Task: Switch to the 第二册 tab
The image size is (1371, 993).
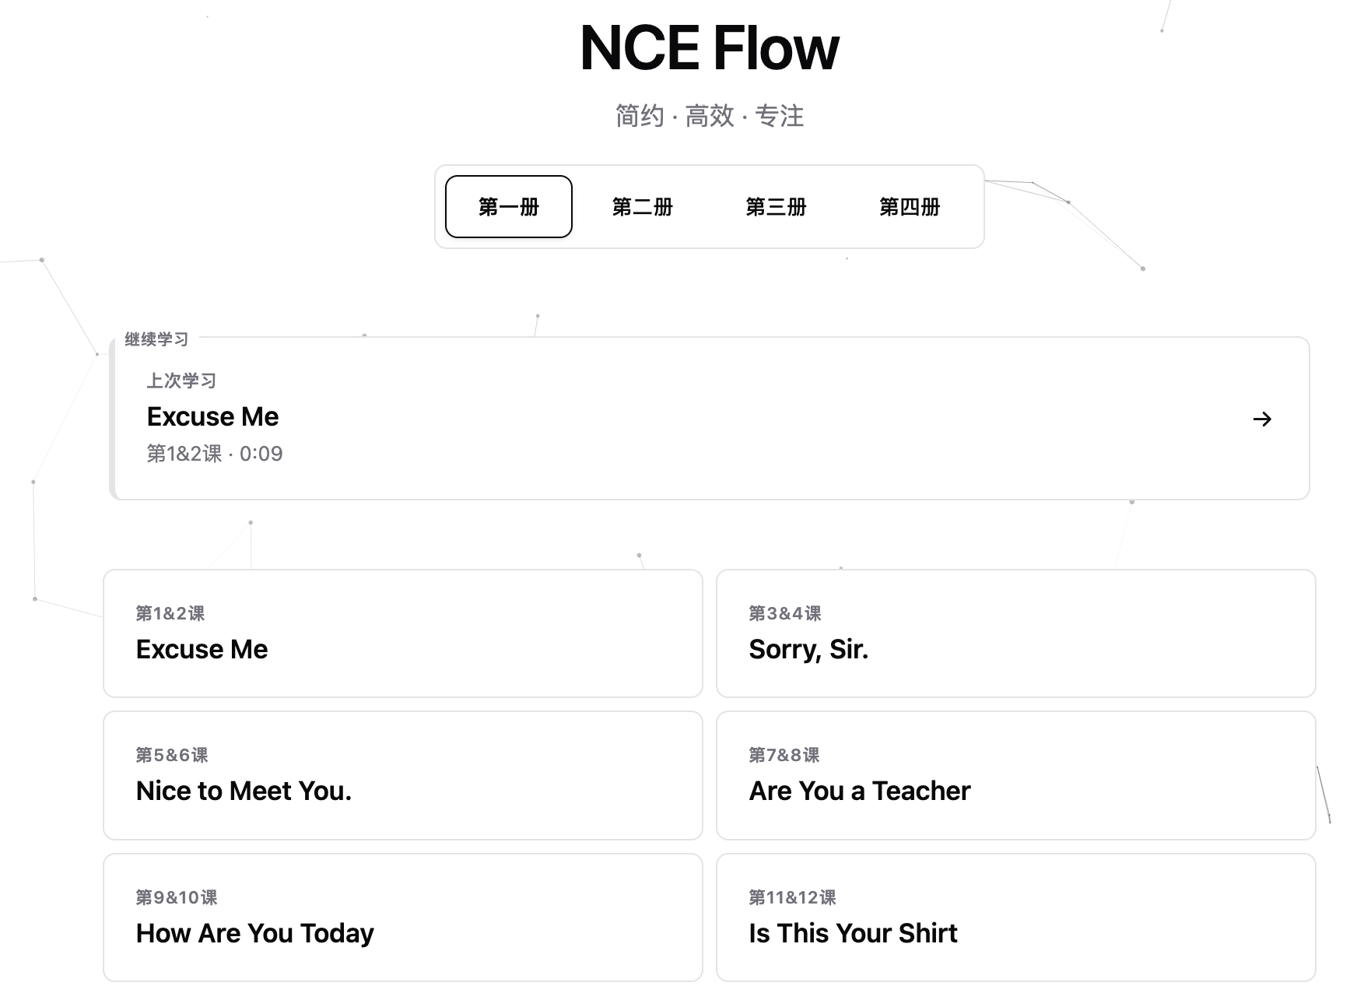Action: click(643, 207)
